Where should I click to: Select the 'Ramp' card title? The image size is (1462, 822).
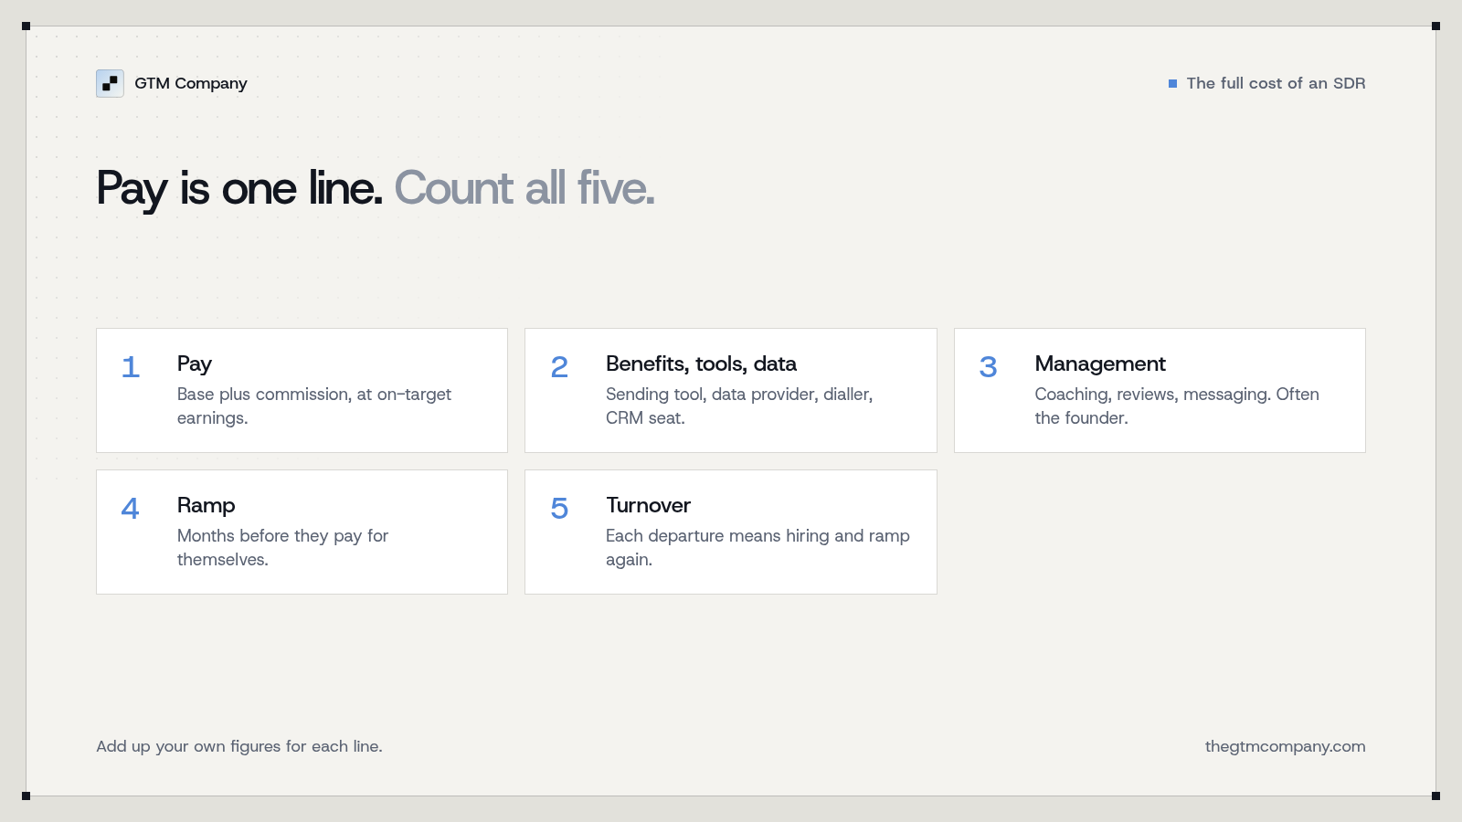207,505
